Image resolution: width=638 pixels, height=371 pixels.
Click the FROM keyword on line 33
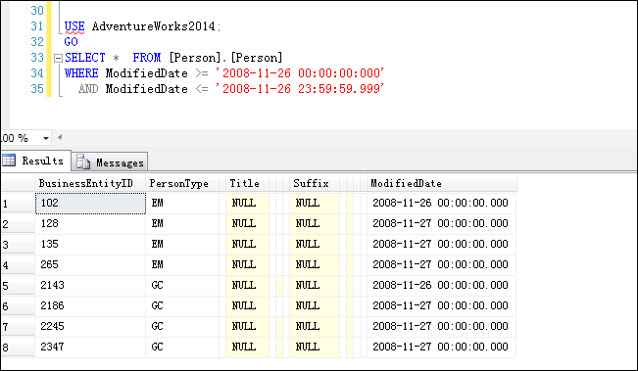tap(147, 58)
